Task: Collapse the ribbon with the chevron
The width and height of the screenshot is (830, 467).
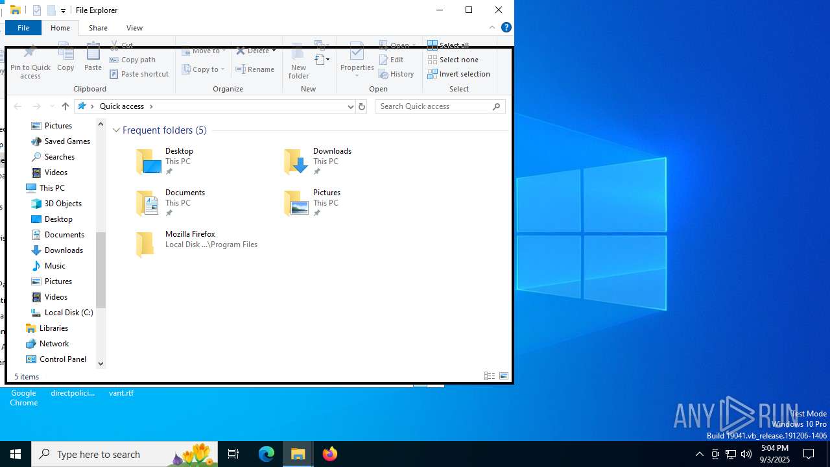Action: click(x=492, y=27)
